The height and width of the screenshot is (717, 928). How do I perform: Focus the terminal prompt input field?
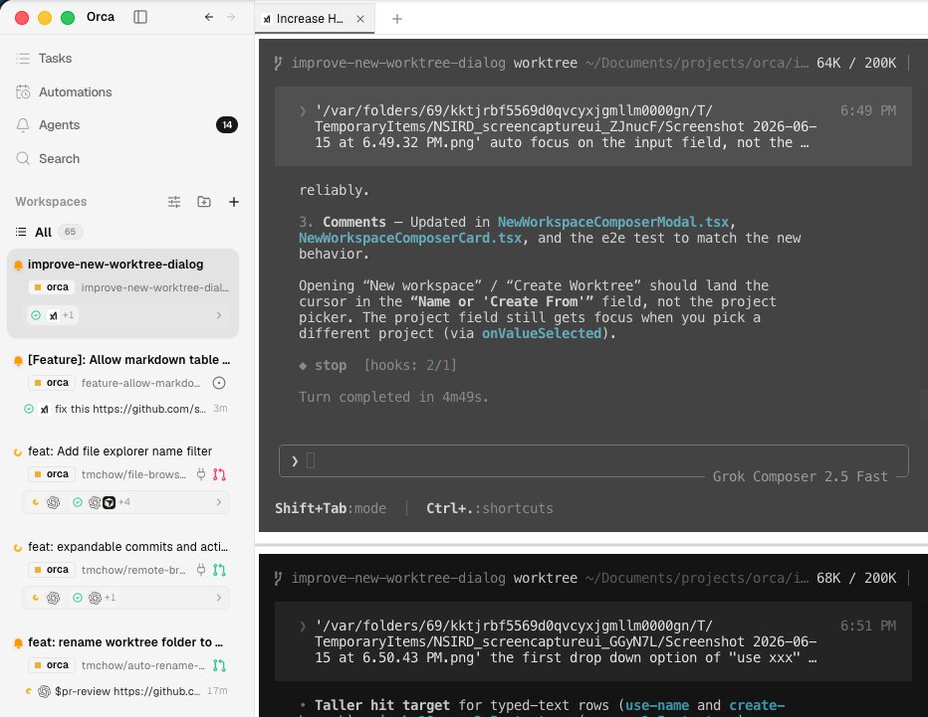[x=593, y=460]
